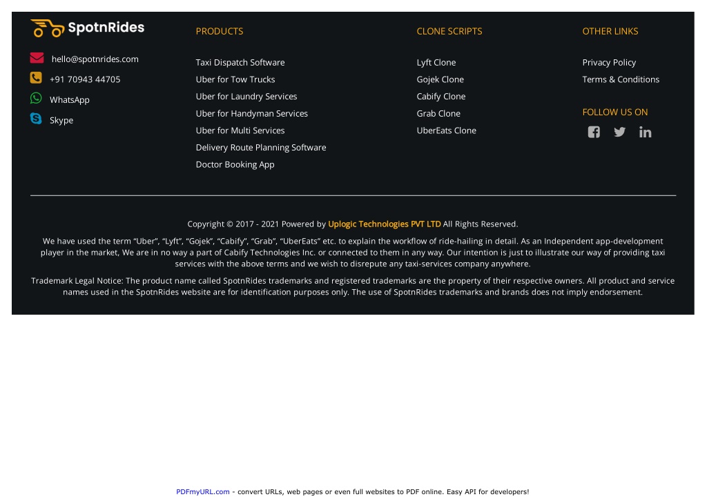The height and width of the screenshot is (499, 707).
Task: Open the Grab Clone link
Action: coord(438,114)
